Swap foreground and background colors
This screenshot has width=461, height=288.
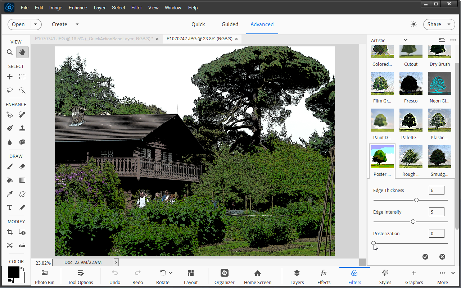coord(22,269)
